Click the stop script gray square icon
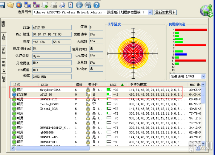The height and width of the screenshot is (155, 215). tap(54, 5)
